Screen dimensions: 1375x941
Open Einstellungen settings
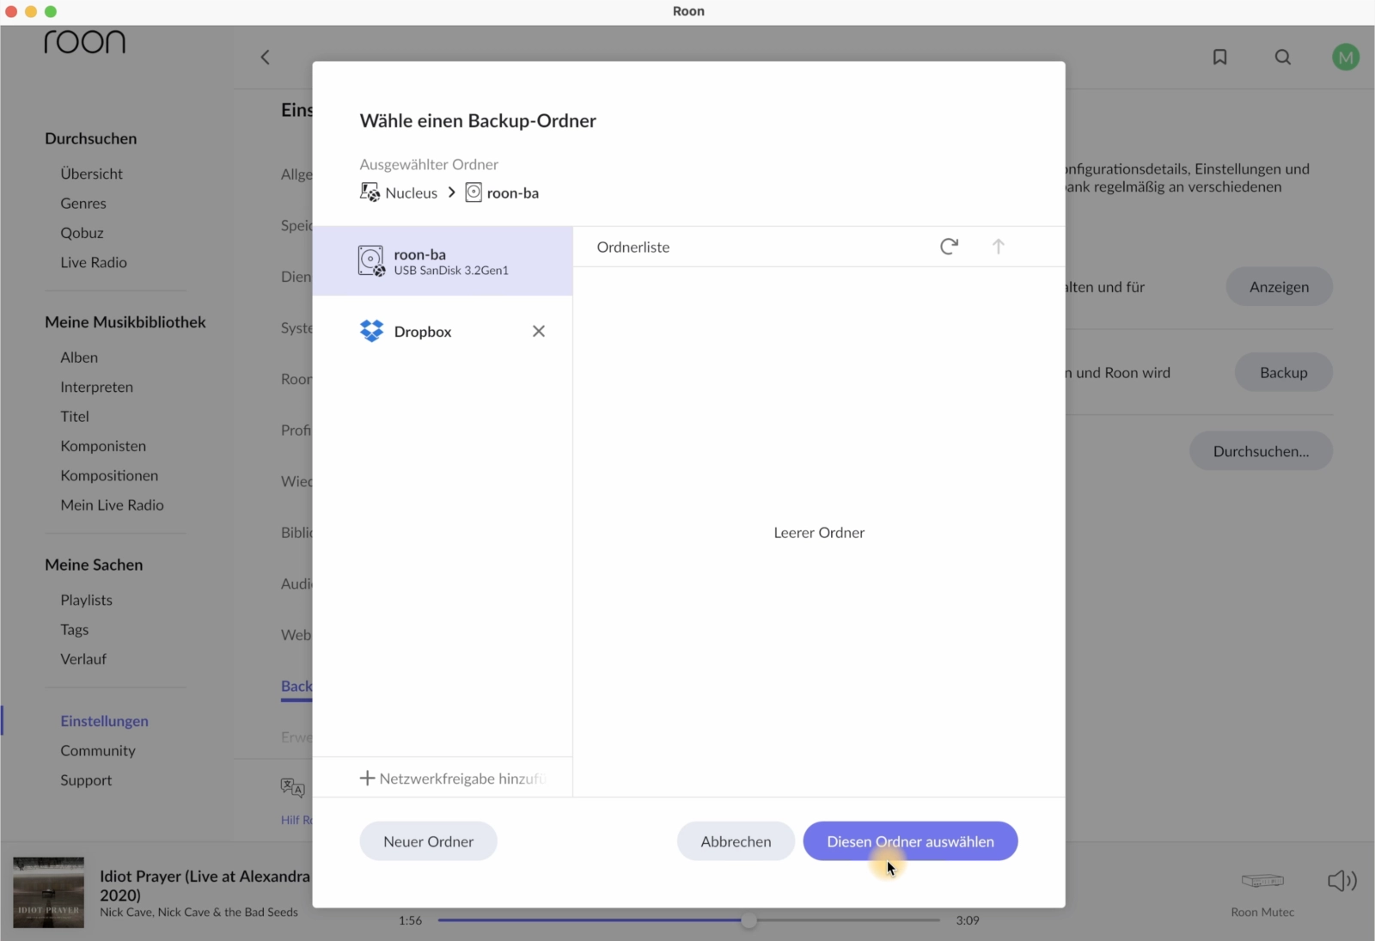point(104,721)
